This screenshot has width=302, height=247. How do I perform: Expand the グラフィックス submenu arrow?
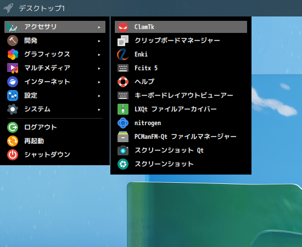99,55
